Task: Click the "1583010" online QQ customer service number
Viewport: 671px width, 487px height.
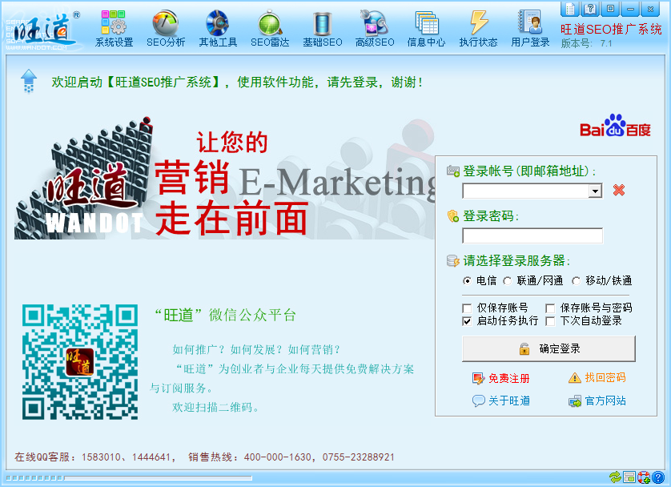Action: [x=102, y=457]
